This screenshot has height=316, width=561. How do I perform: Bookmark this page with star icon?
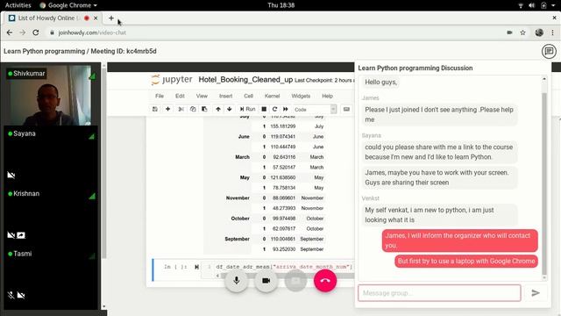[522, 32]
